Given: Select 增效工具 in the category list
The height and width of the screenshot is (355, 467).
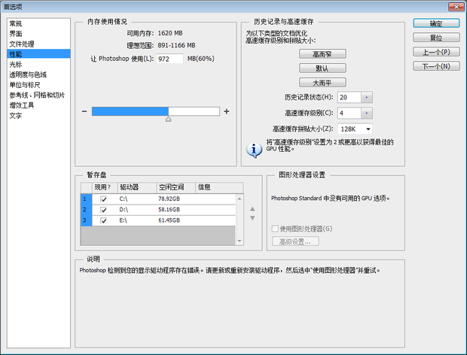Looking at the screenshot, I should [21, 105].
